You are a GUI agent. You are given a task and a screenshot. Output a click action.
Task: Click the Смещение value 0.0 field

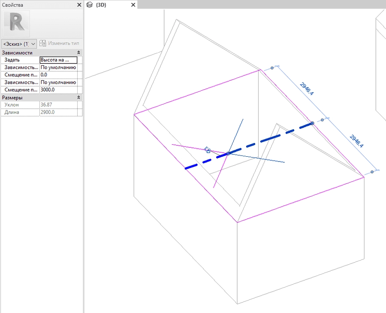59,75
